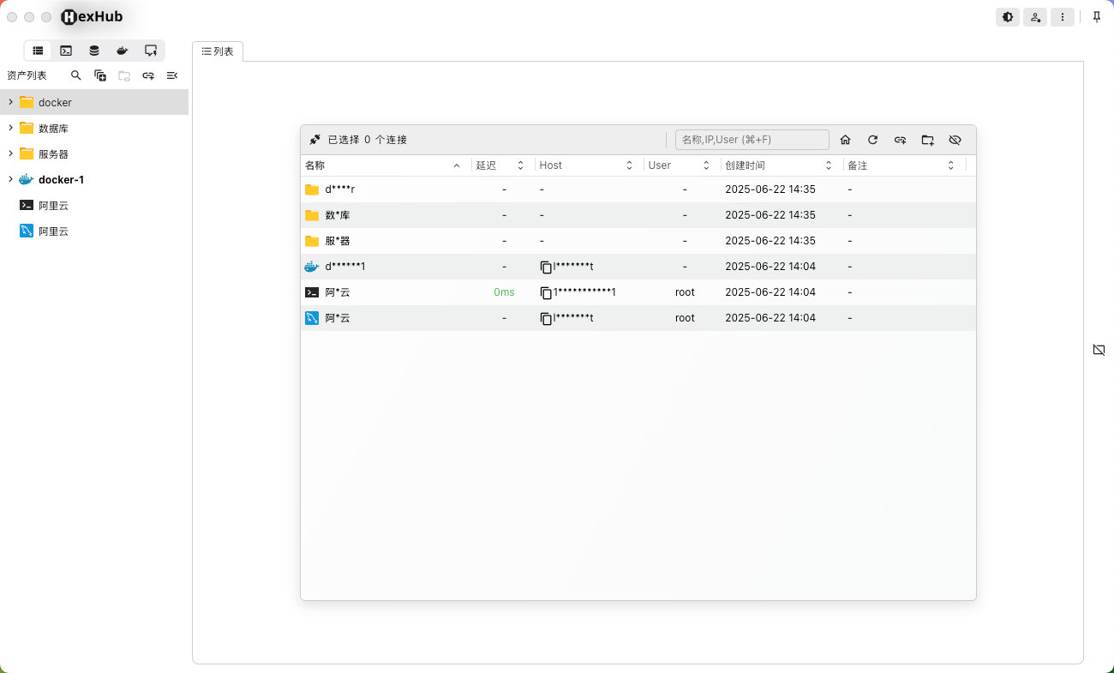This screenshot has height=673, width=1114.
Task: Open the three-dot more menu
Action: coord(1063,17)
